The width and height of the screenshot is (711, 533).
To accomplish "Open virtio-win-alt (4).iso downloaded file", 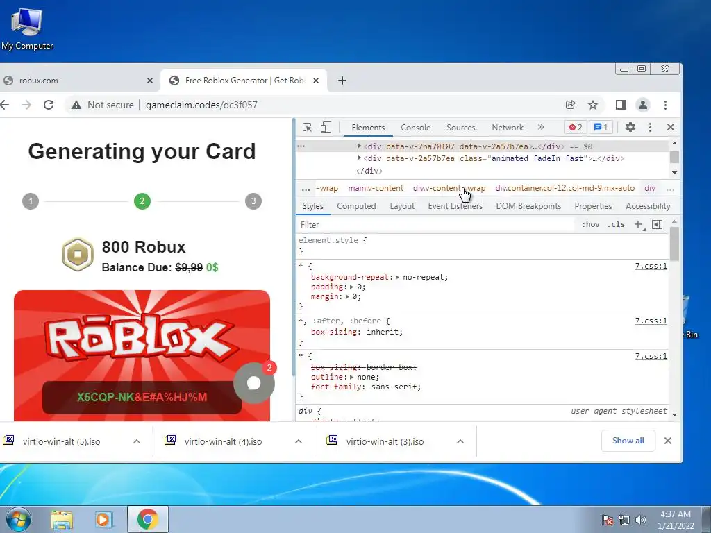I will pyautogui.click(x=223, y=441).
